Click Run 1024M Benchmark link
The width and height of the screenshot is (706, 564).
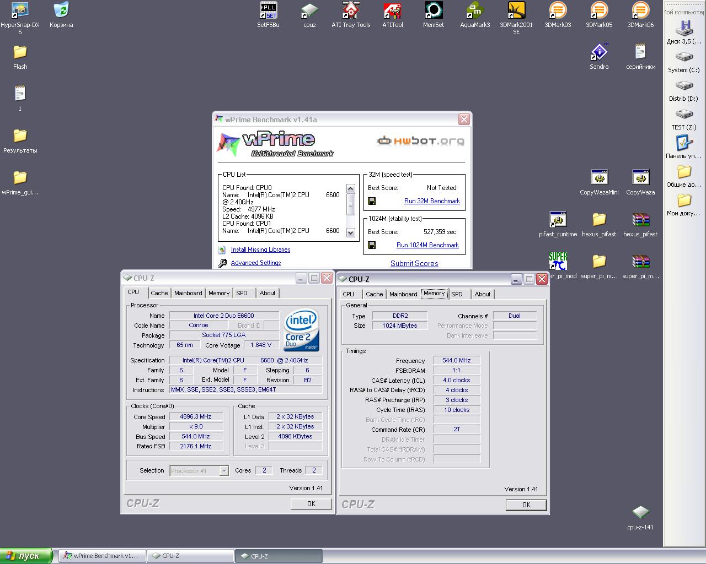[x=427, y=245]
